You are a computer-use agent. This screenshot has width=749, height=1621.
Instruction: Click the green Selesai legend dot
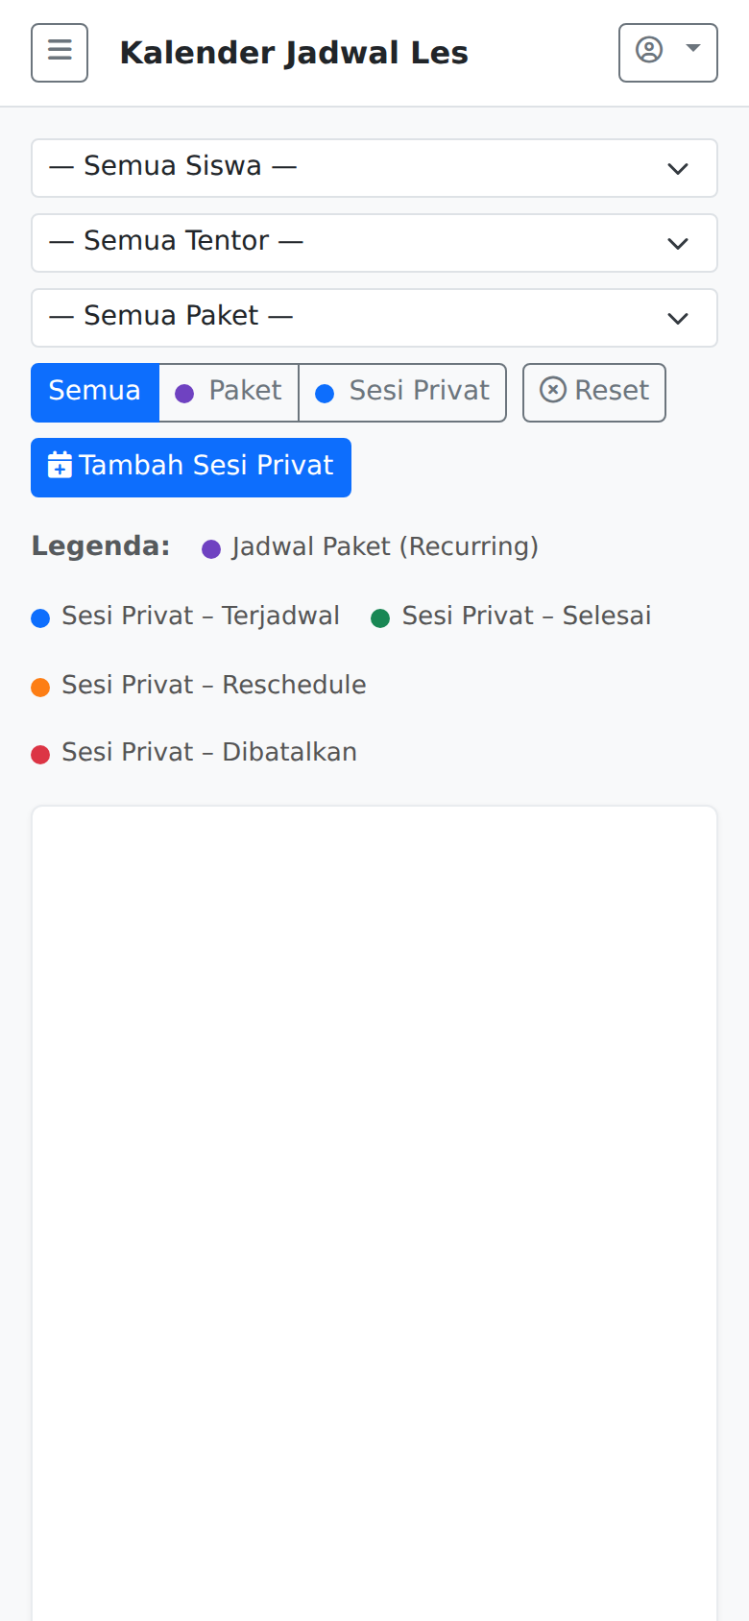click(x=380, y=618)
